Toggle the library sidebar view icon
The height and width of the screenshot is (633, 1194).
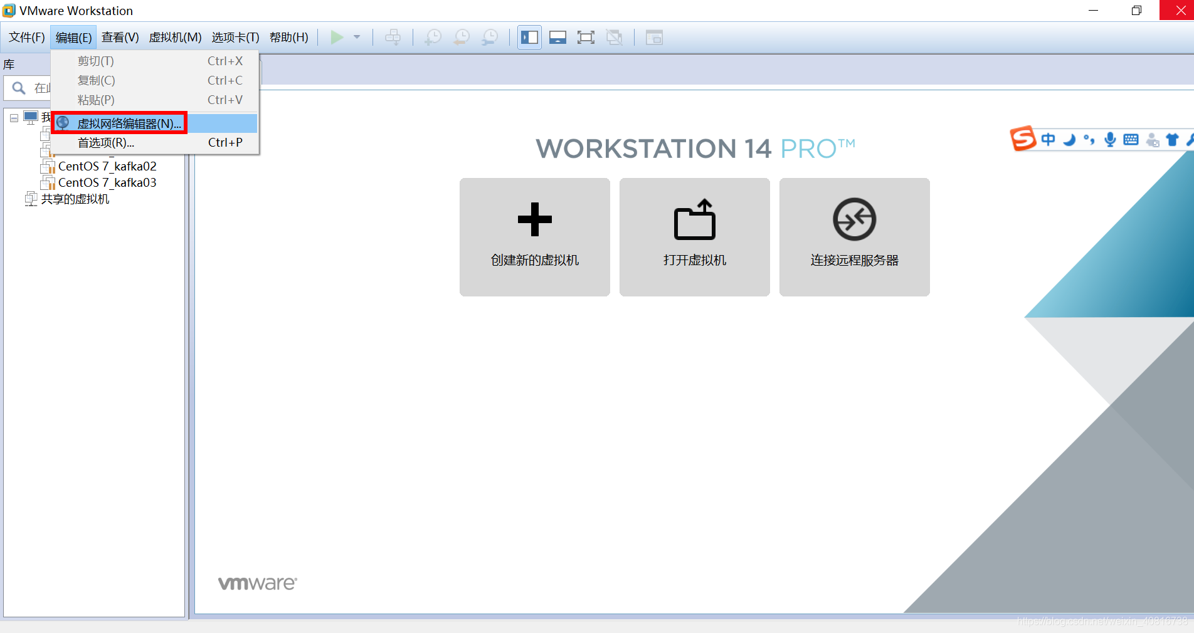(x=529, y=38)
